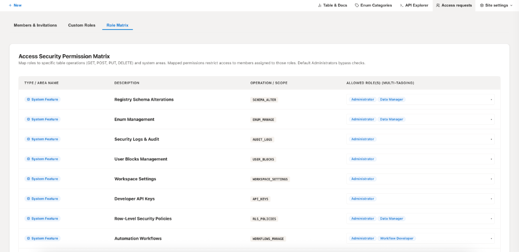Click Workflow Developer tag in Automation Workflows row
The image size is (519, 252).
coord(397,238)
